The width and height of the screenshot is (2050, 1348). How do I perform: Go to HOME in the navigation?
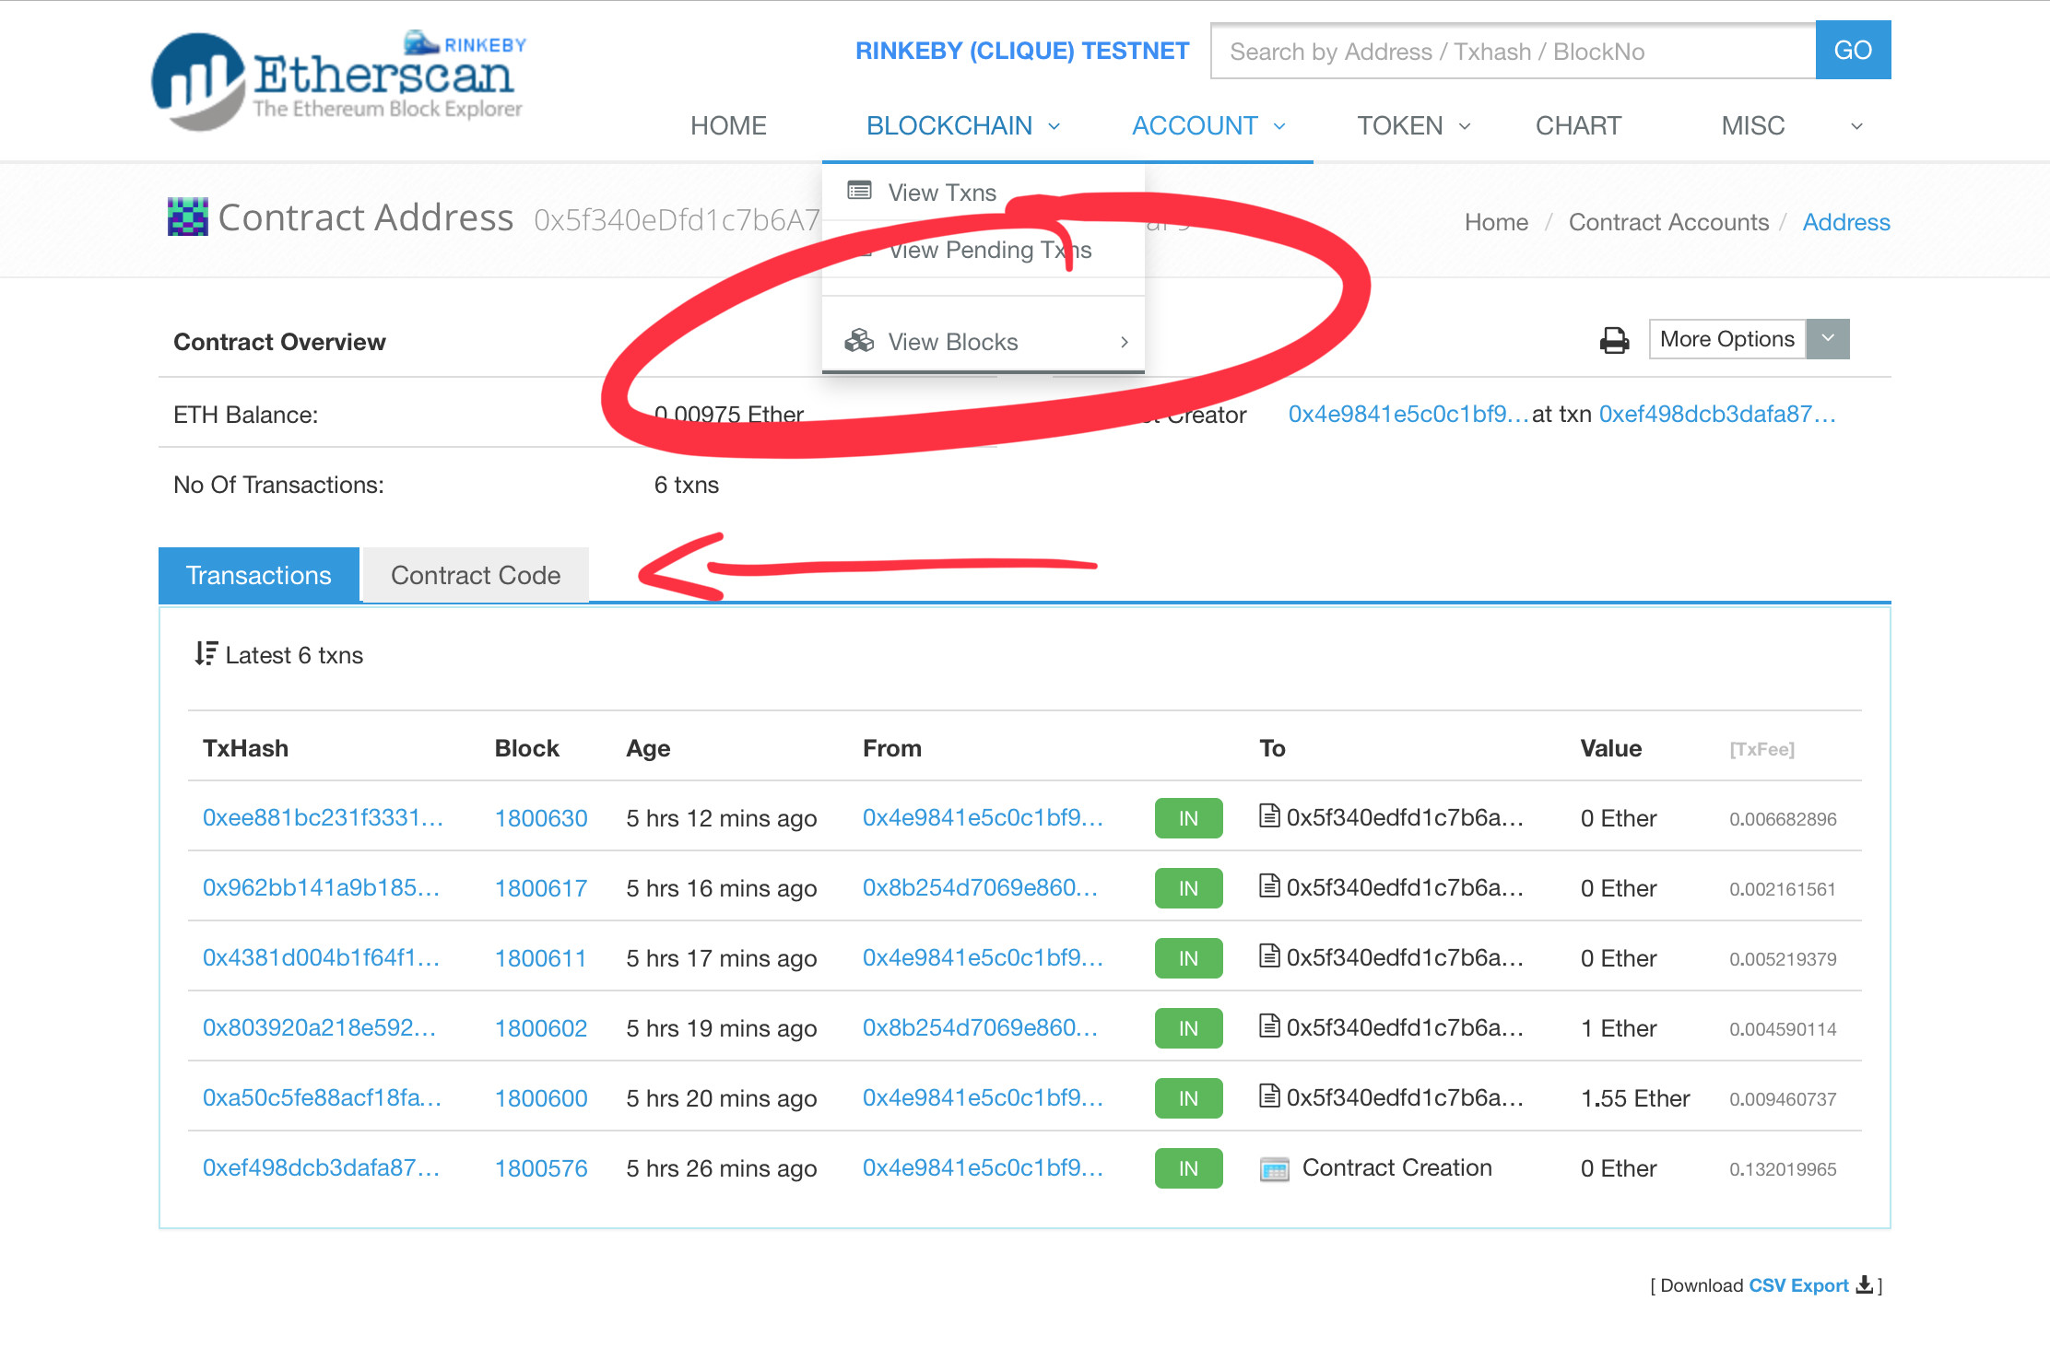tap(728, 125)
